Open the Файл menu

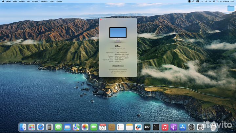(x=15, y=1)
